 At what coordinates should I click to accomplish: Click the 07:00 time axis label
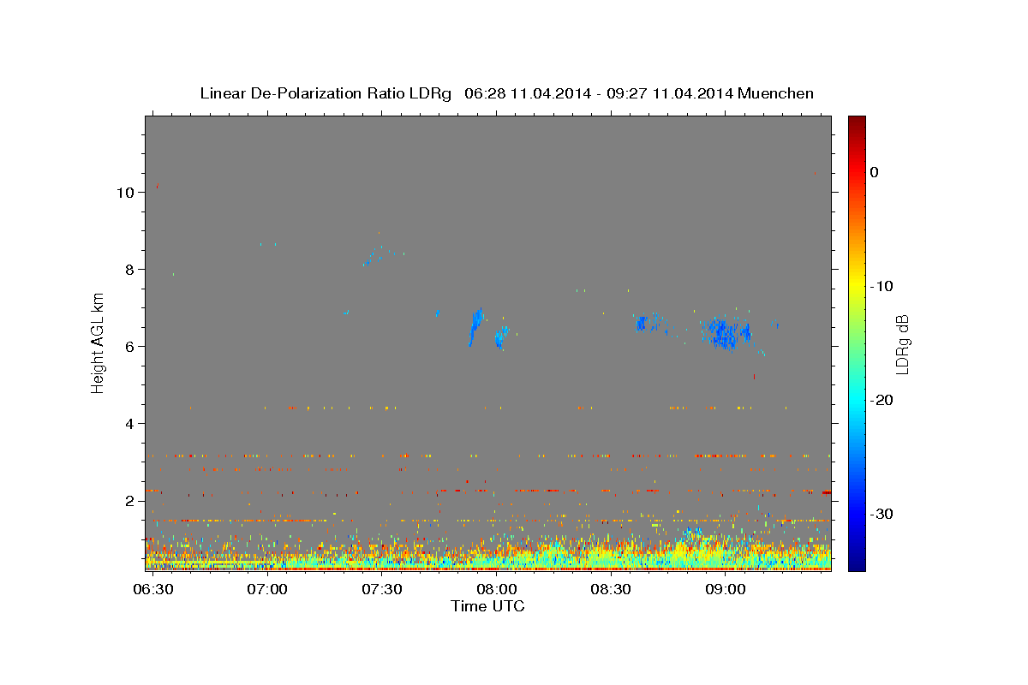click(x=267, y=590)
